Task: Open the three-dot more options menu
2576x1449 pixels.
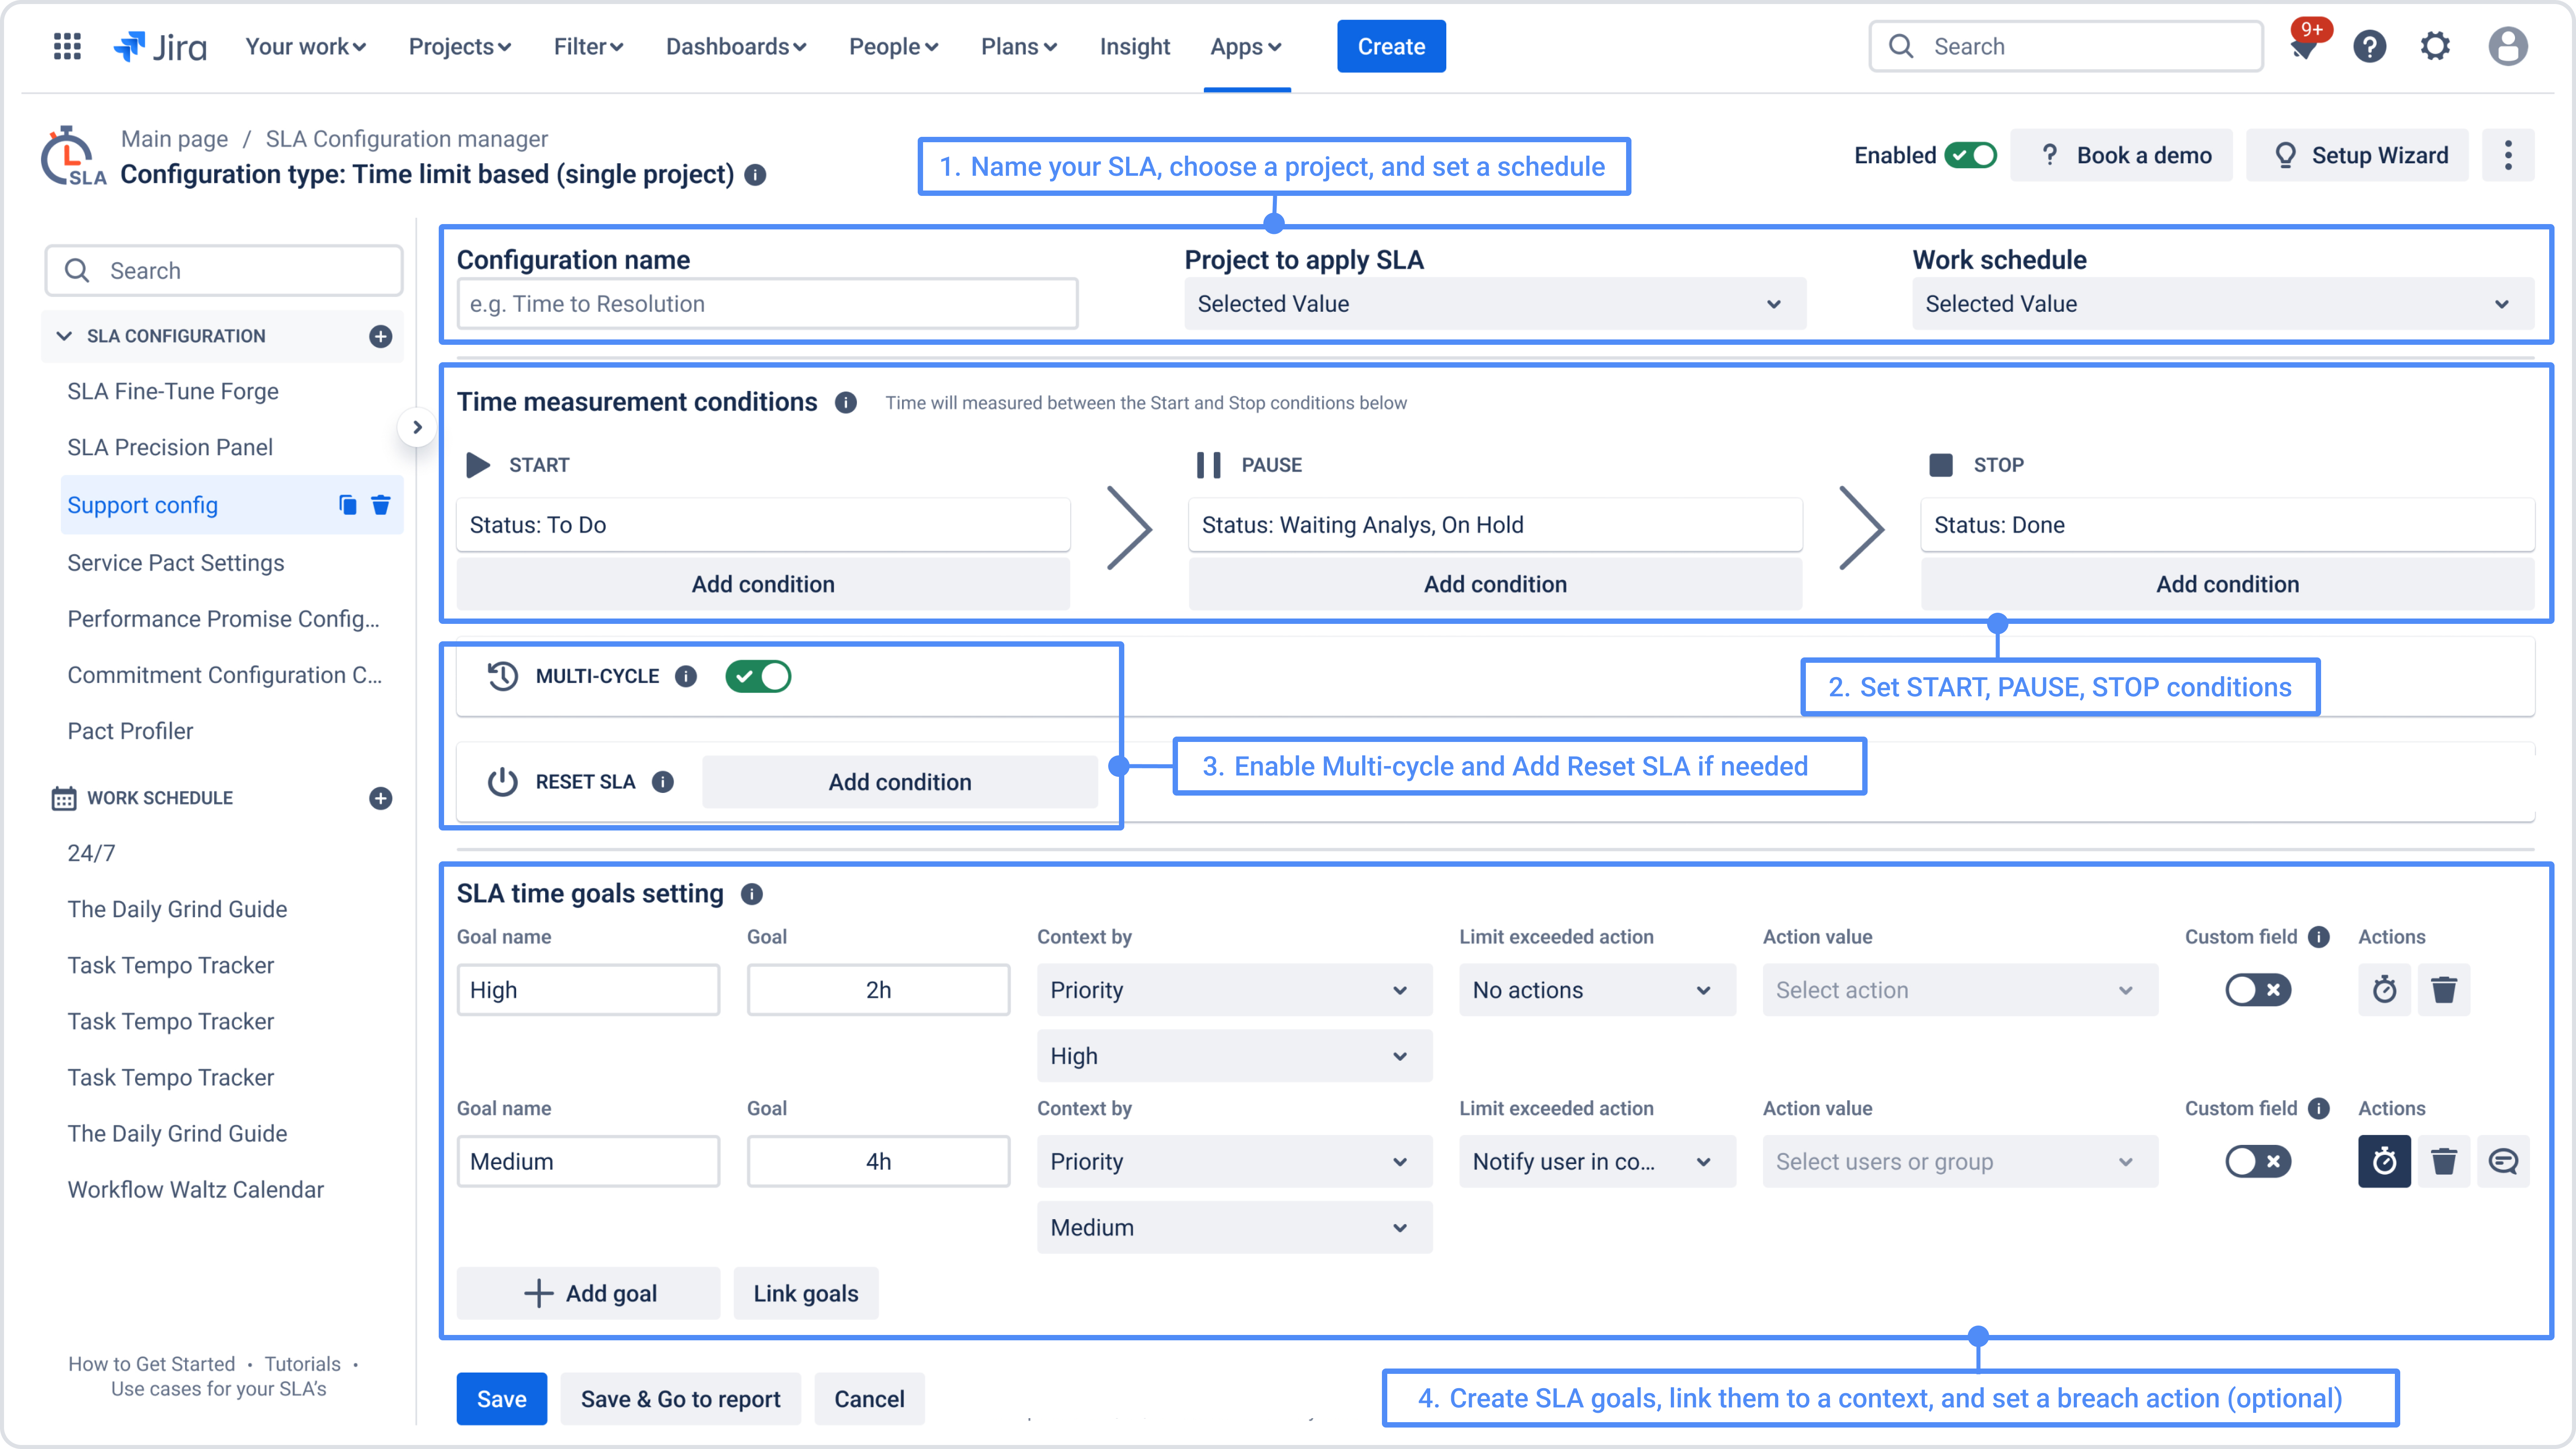Action: [x=2508, y=155]
